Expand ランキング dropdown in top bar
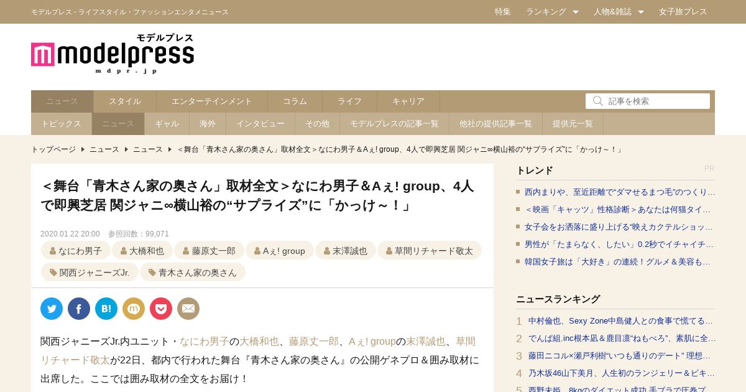The width and height of the screenshot is (746, 392). [x=552, y=12]
